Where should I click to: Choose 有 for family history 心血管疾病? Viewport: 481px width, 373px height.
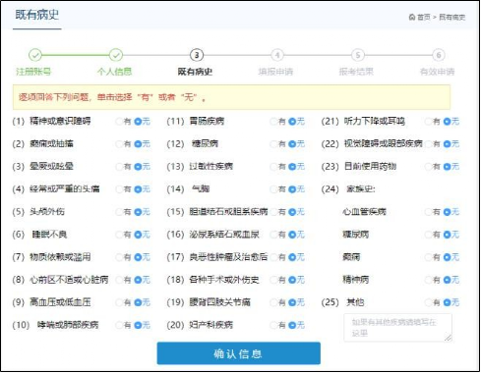pos(428,212)
